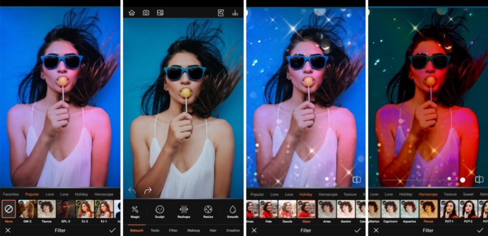This screenshot has width=488, height=236.
Task: Choose the Gemini horoscope filter
Action: click(x=346, y=209)
